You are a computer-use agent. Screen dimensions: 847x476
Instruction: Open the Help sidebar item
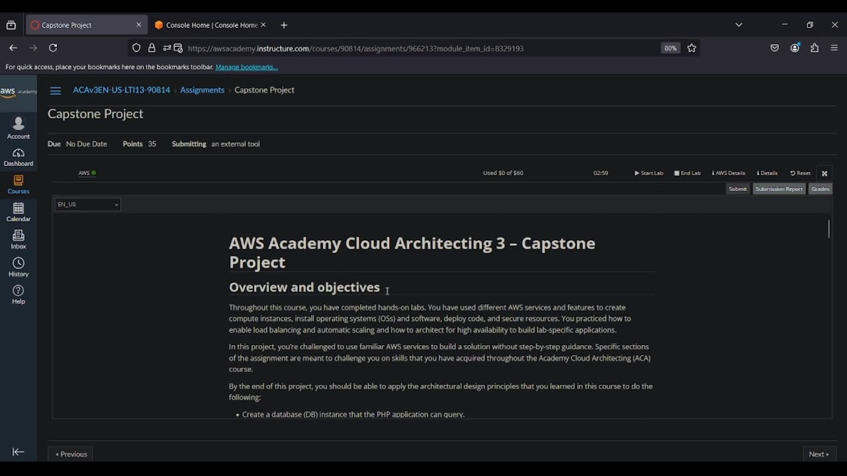coord(19,294)
